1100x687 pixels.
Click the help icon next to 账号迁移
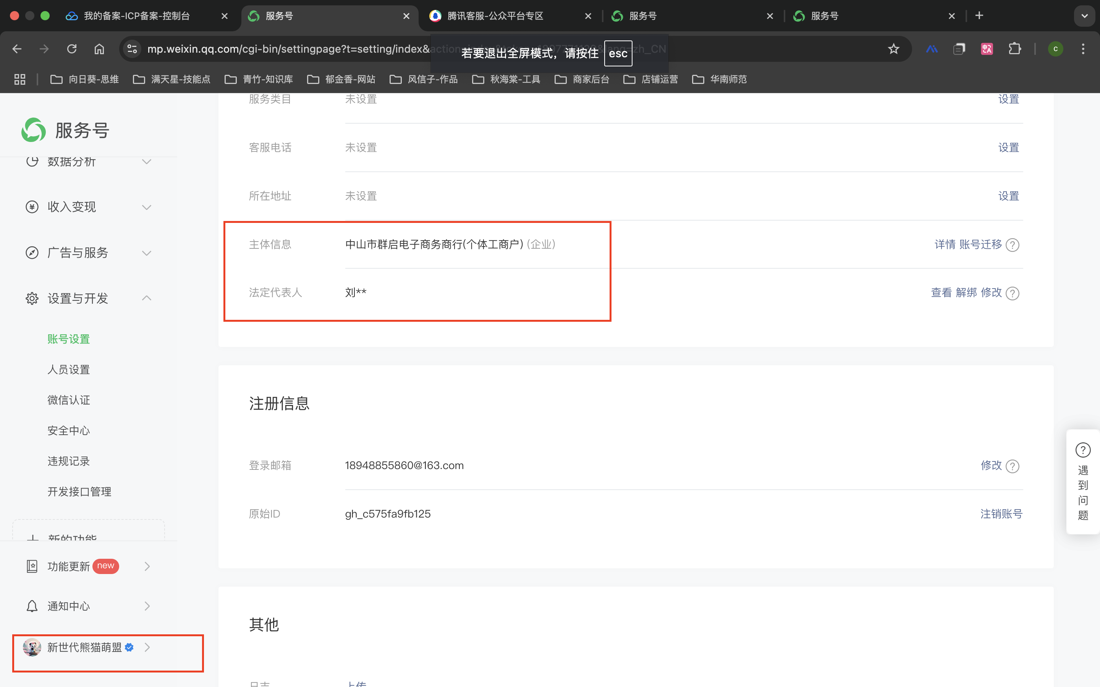pos(1012,245)
